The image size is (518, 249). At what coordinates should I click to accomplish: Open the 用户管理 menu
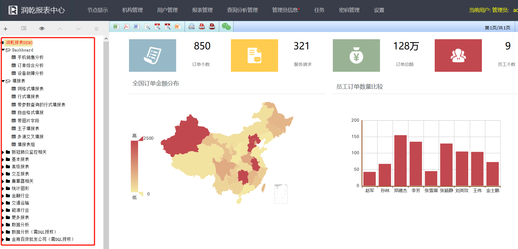coord(167,10)
